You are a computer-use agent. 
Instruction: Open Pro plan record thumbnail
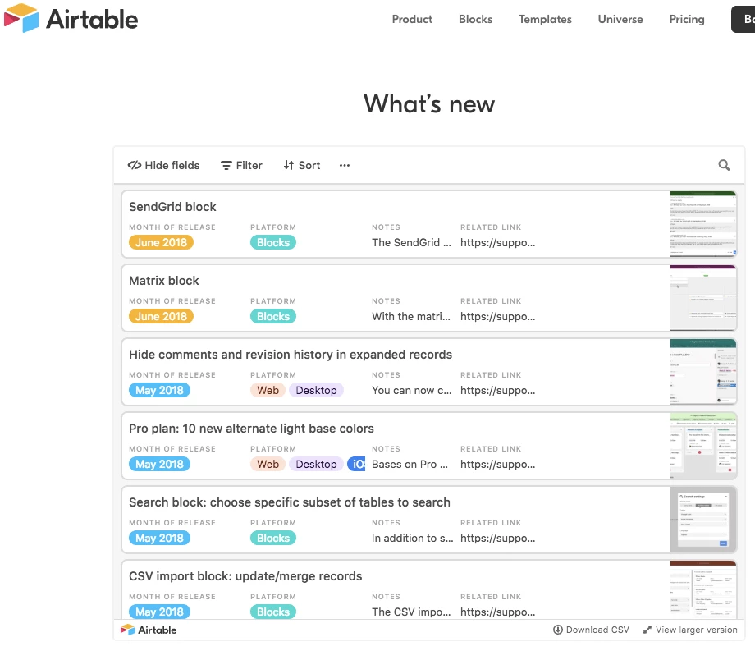pyautogui.click(x=703, y=446)
